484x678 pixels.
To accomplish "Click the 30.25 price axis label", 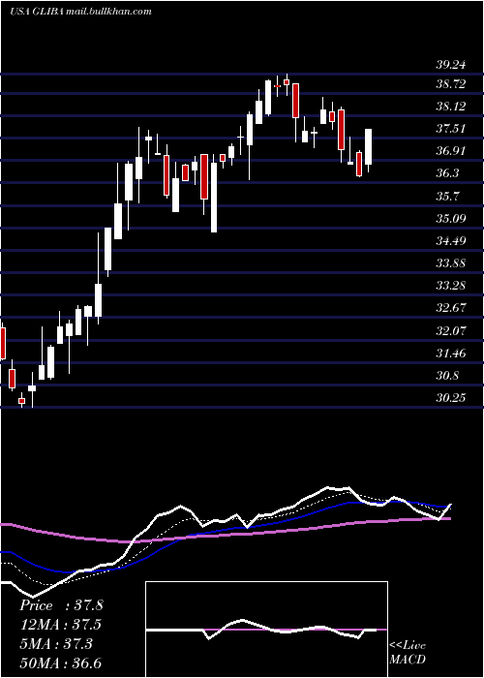I will [451, 398].
